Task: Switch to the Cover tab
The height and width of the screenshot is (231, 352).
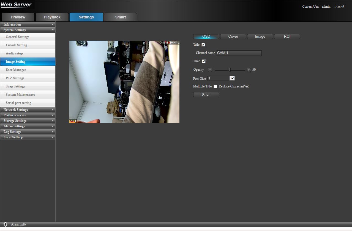Action: click(x=233, y=37)
